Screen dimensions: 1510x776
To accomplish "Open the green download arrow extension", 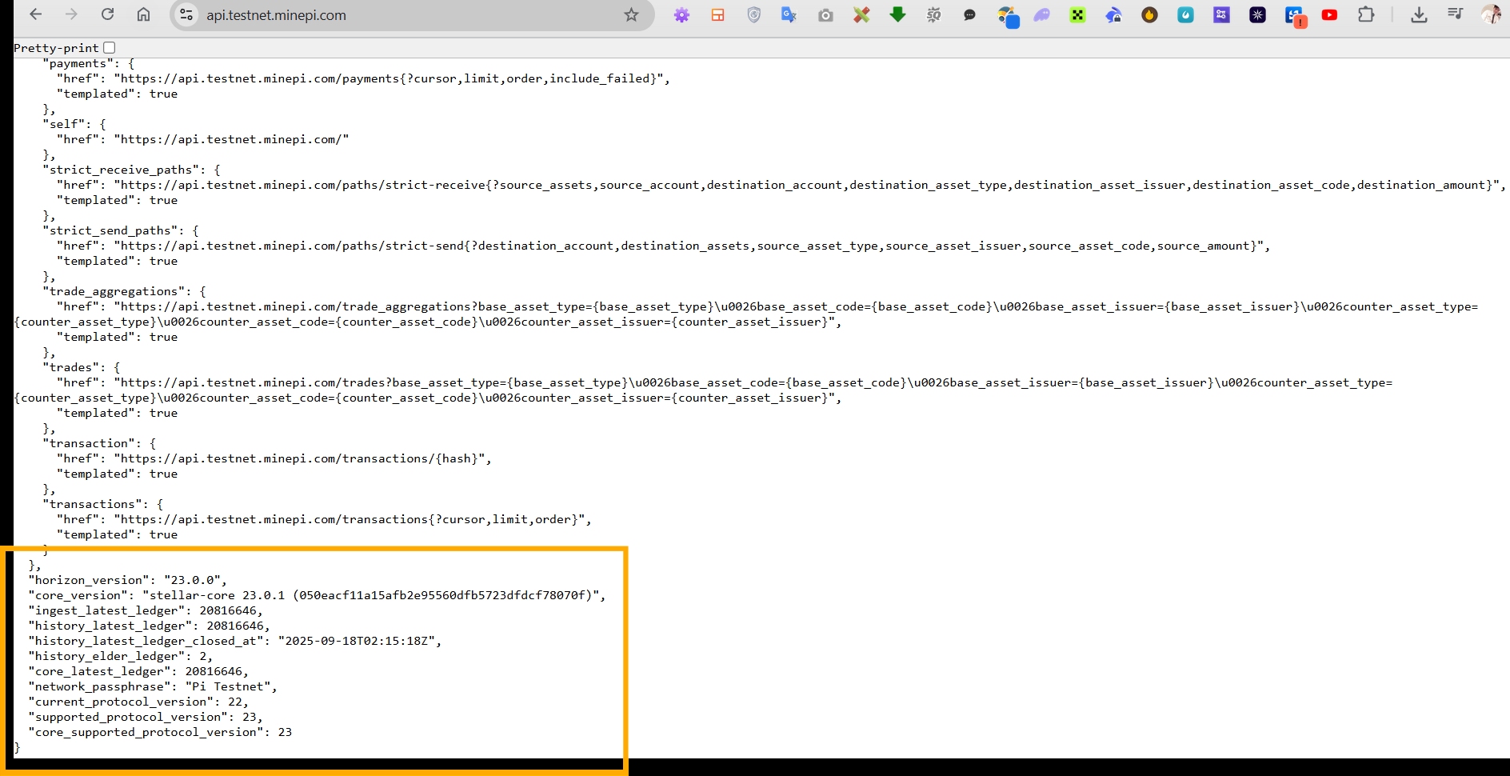I will click(x=897, y=14).
